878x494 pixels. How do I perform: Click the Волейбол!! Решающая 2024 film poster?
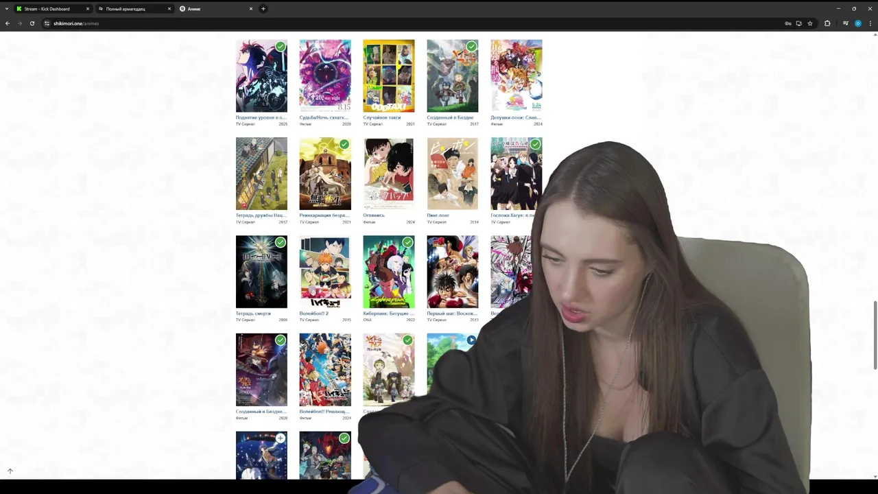click(325, 370)
